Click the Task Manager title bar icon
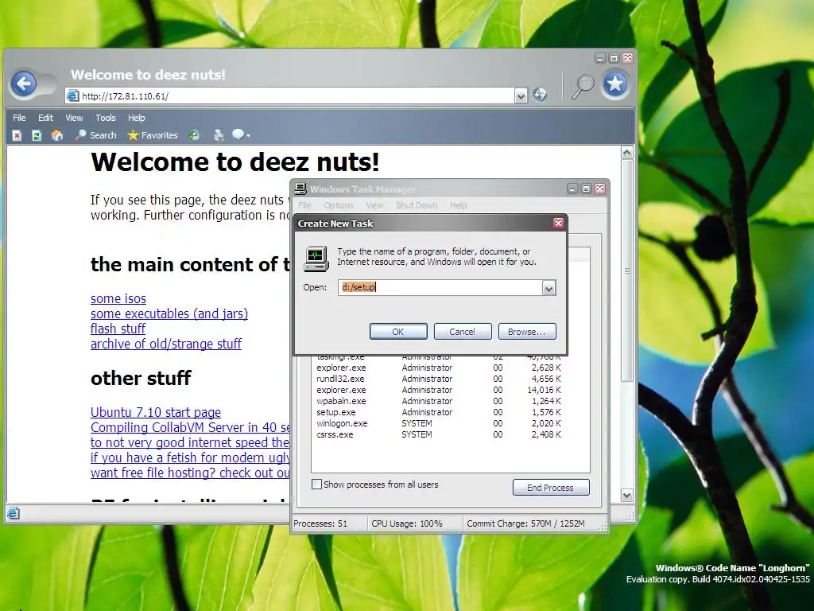 (300, 189)
